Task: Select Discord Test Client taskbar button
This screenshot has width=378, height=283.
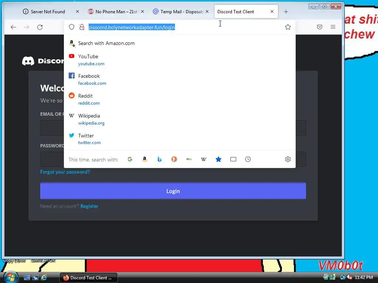Action: coord(89,278)
